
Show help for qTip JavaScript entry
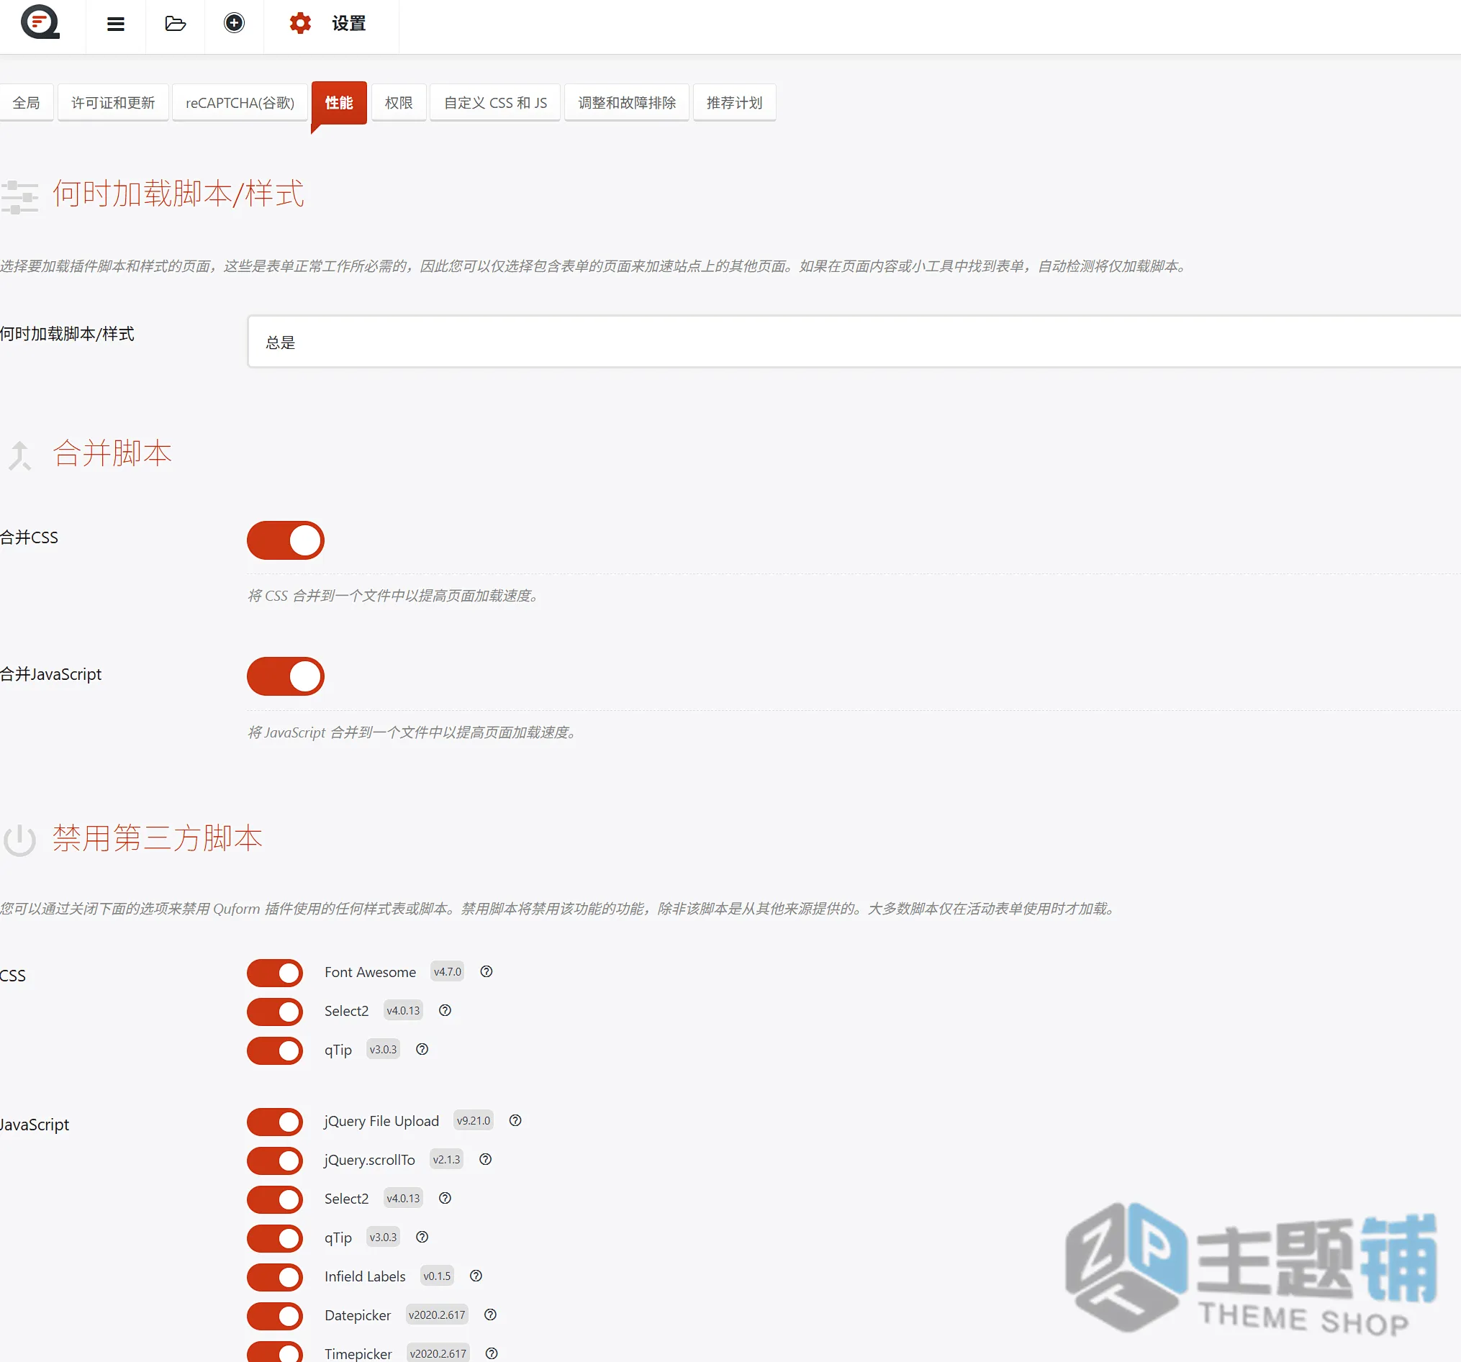click(422, 1237)
